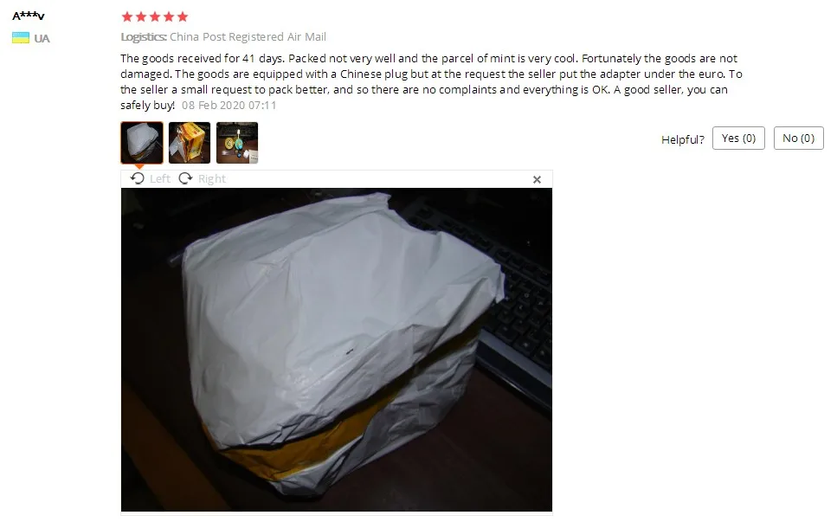Click the Ukraine flag icon
Viewport: 837px width, 522px height.
point(21,38)
